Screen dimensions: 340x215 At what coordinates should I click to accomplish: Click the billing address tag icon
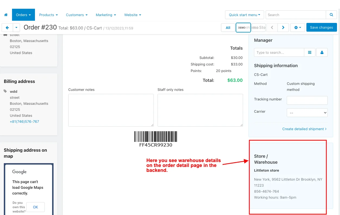(x=5, y=91)
